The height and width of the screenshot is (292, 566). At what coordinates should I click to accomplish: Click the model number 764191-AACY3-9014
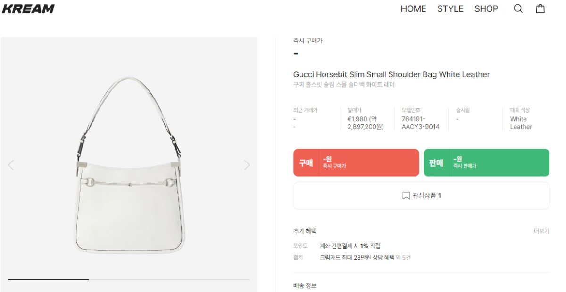420,123
